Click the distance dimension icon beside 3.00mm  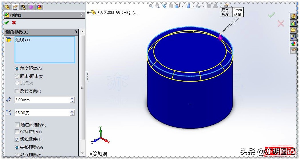point(8,100)
